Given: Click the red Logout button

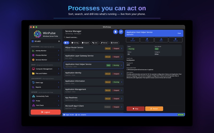Looking at the screenshot, I should [46, 112].
